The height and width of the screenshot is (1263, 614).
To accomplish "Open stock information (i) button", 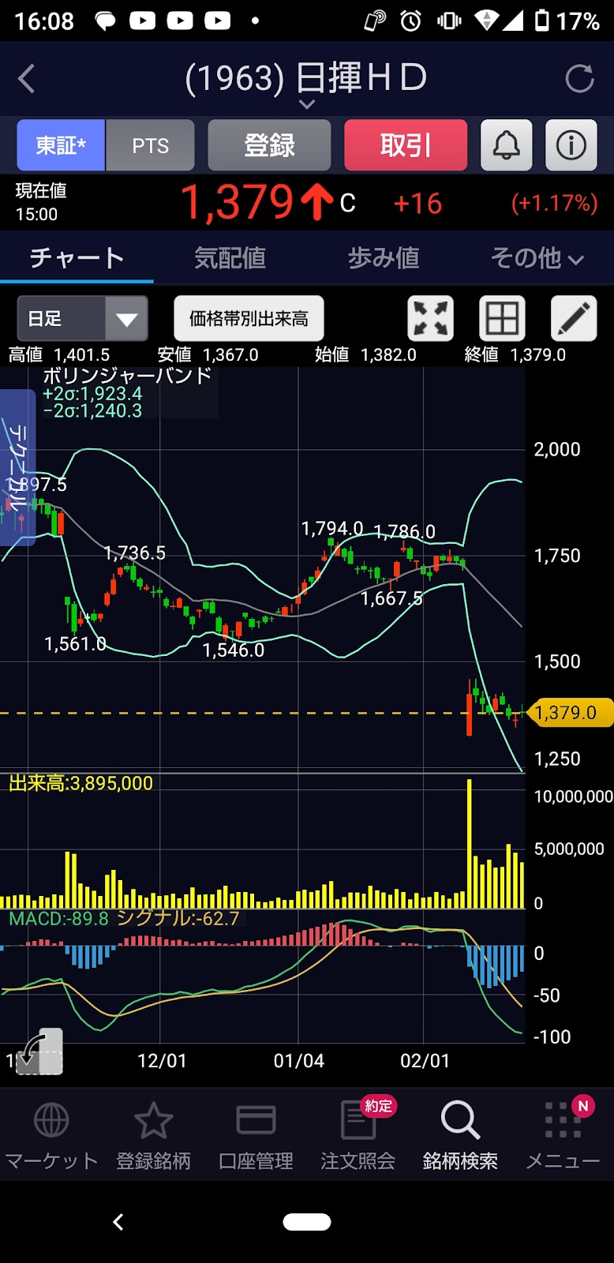I will [x=571, y=145].
